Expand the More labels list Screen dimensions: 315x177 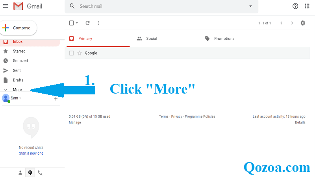[17, 90]
